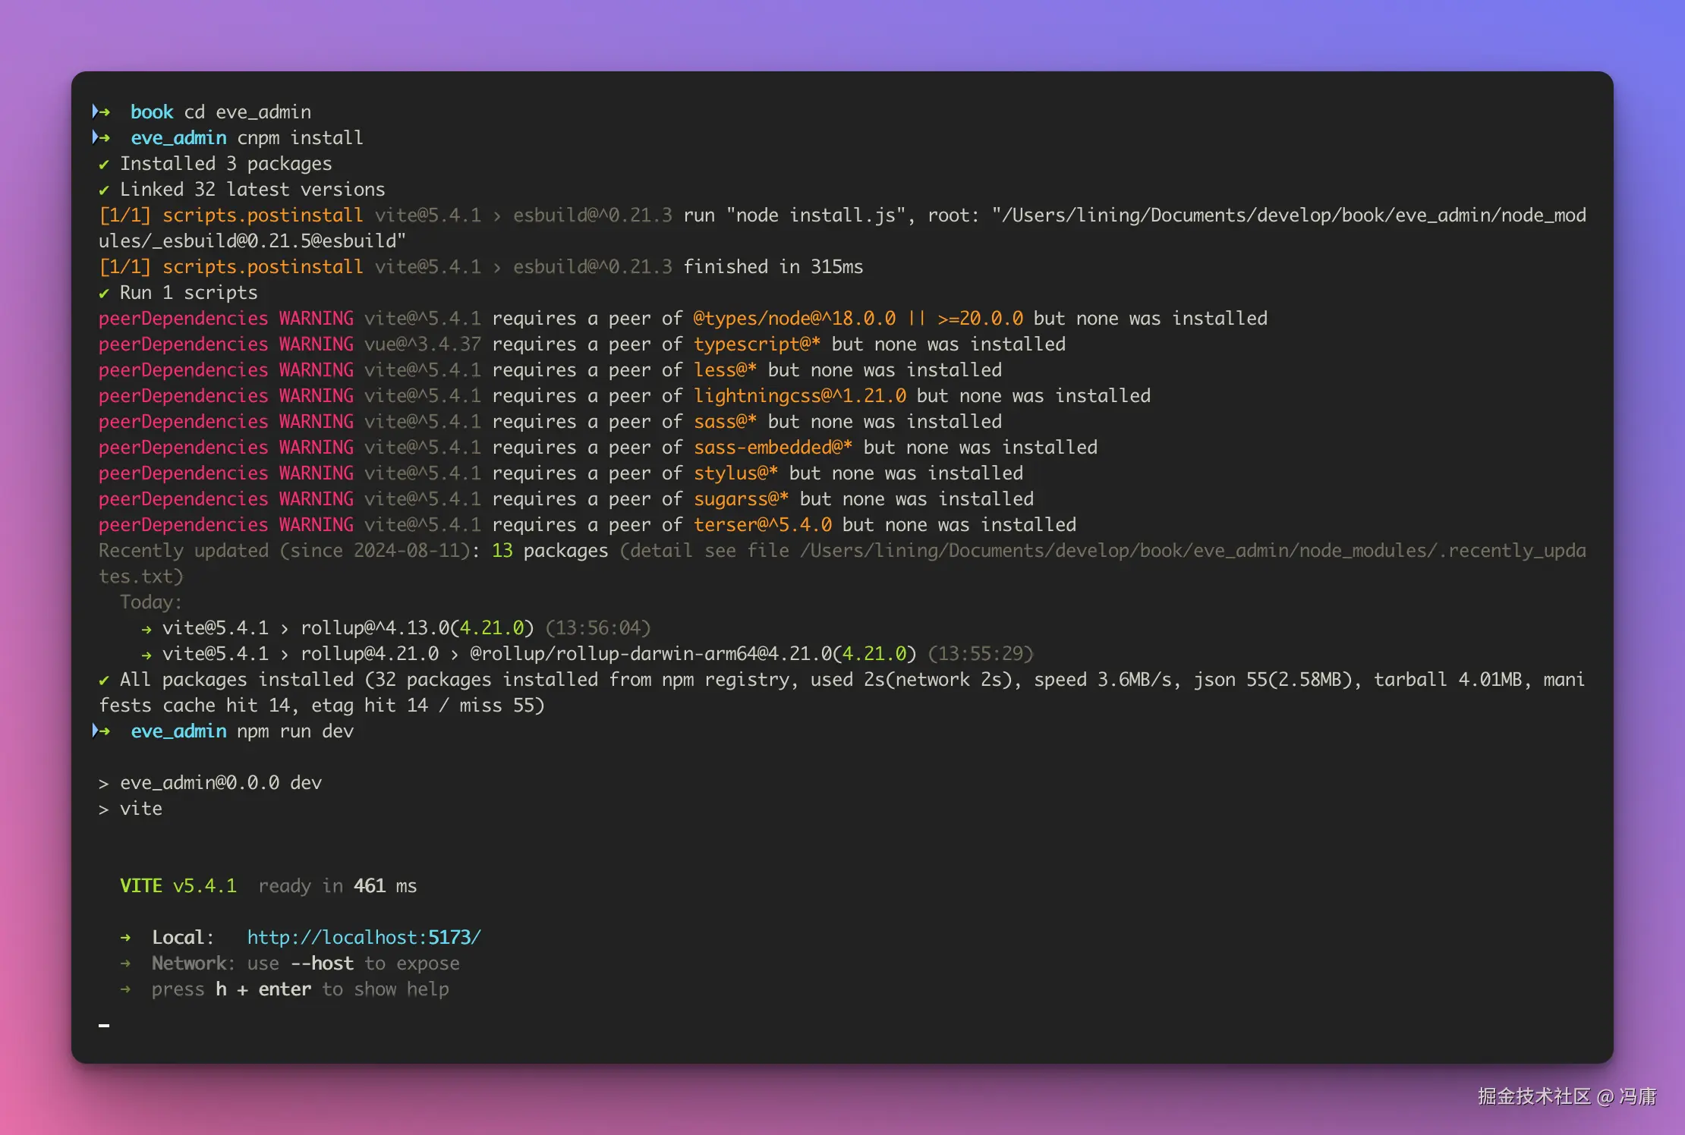Click the 'eve_admin npm run dev' command line
The width and height of the screenshot is (1685, 1135).
click(x=222, y=731)
